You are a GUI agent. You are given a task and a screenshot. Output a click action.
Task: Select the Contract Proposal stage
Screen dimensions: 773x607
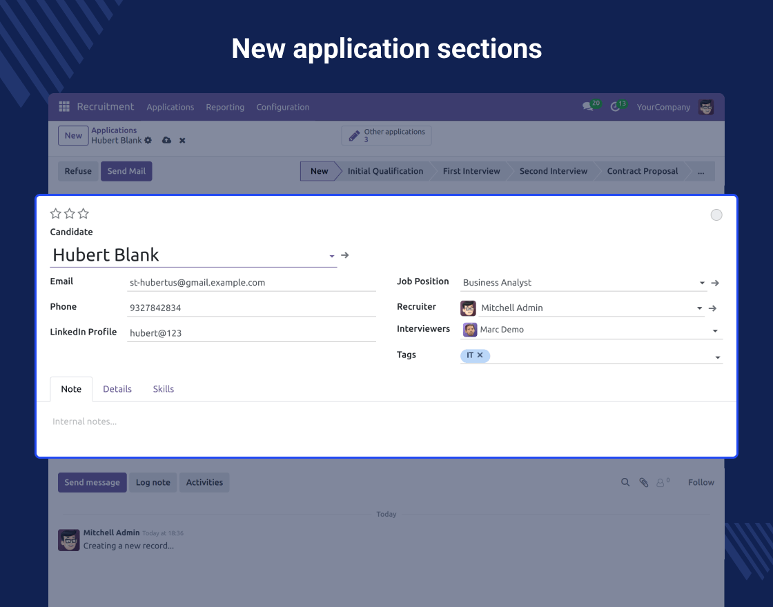(643, 171)
